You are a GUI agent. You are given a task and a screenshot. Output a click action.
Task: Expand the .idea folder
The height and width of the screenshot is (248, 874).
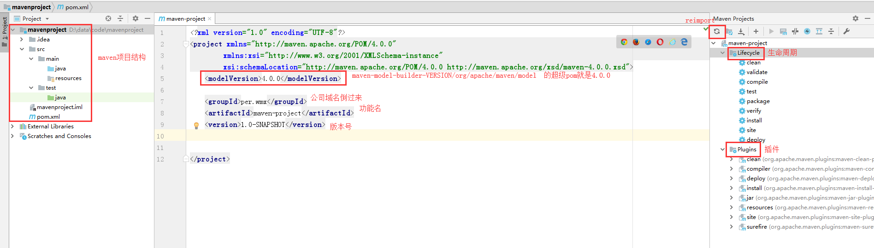tap(22, 40)
